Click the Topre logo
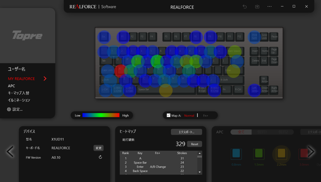321x182 pixels. click(27, 35)
